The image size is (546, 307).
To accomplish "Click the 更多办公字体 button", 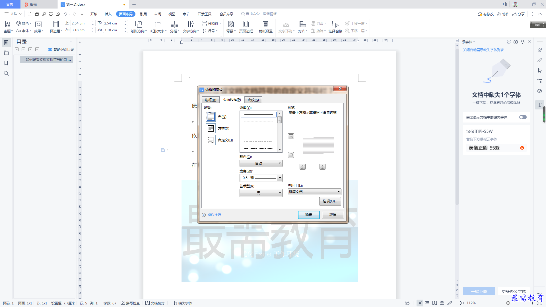I will [x=514, y=291].
